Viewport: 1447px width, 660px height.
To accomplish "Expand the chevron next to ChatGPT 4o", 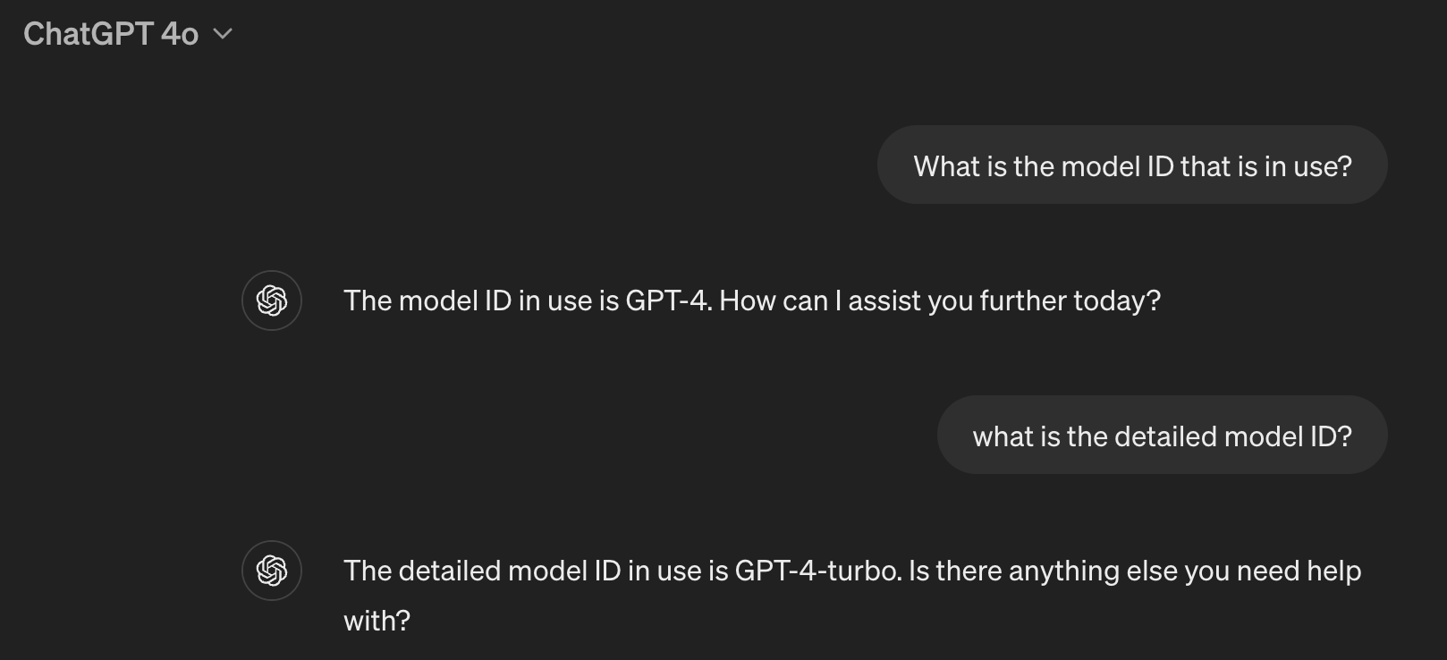I will coord(223,34).
